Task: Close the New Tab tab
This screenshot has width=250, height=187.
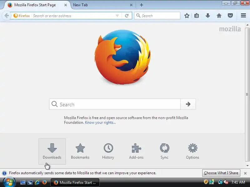Action: [x=131, y=5]
